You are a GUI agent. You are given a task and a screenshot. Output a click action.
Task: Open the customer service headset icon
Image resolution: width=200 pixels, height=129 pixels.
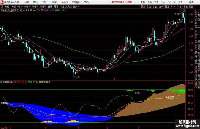coord(169,2)
